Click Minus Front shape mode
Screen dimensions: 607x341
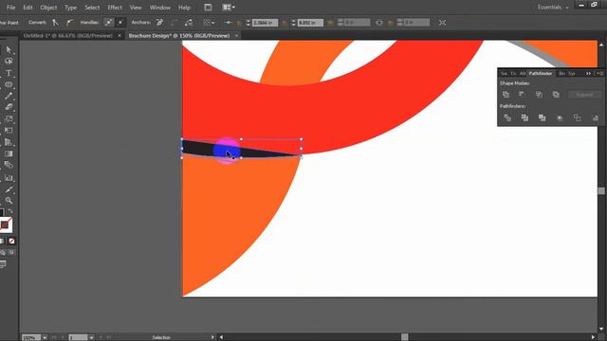coord(522,95)
